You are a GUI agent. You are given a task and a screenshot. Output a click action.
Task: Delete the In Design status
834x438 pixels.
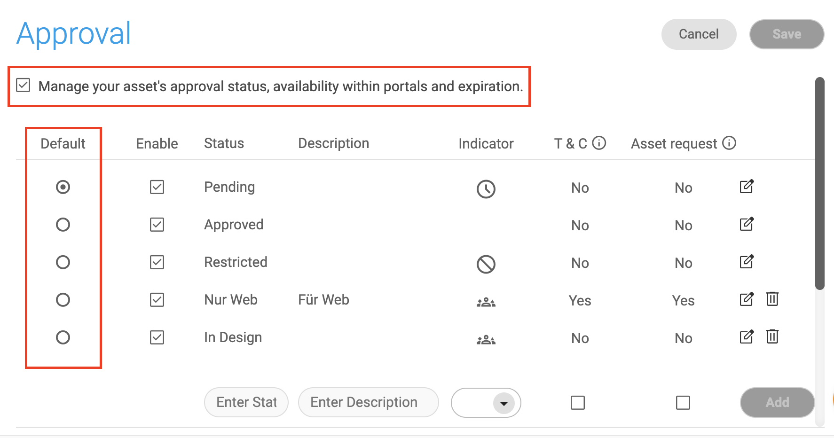point(772,336)
